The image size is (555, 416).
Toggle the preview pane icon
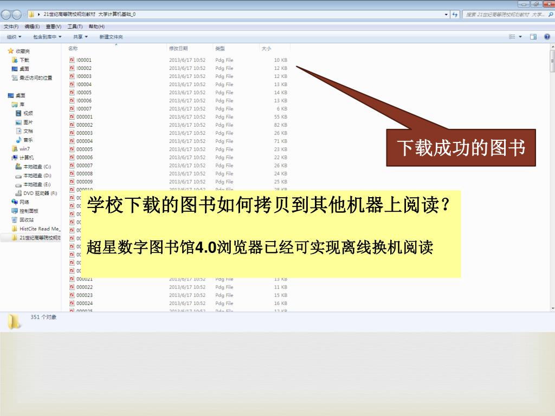(533, 37)
